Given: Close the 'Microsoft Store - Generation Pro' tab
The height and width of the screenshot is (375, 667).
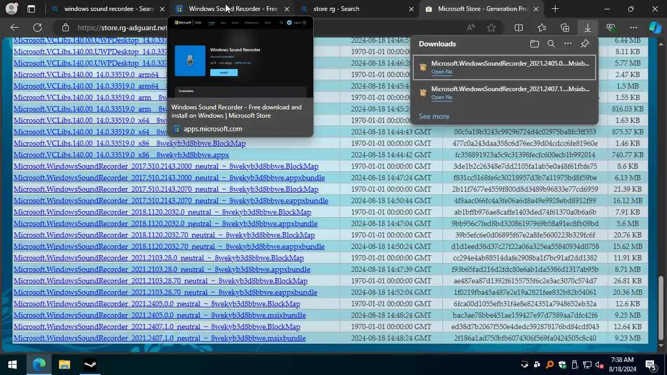Looking at the screenshot, I should pos(536,9).
